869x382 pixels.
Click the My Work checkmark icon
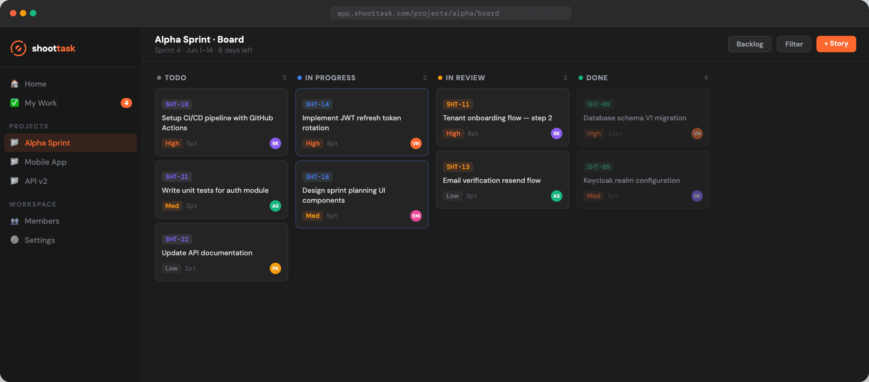(15, 103)
